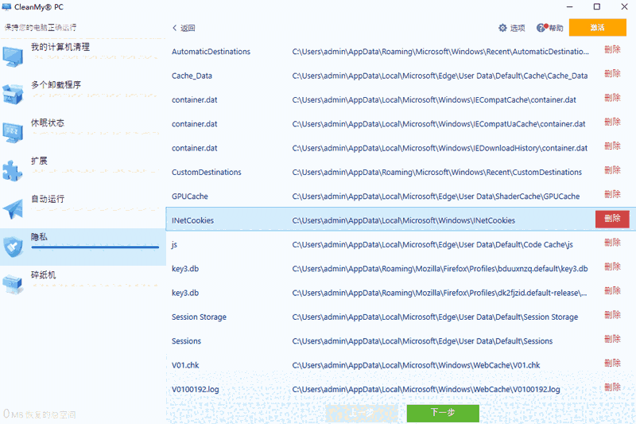Select the CustomDestinations file name
This screenshot has width=636, height=424.
207,172
